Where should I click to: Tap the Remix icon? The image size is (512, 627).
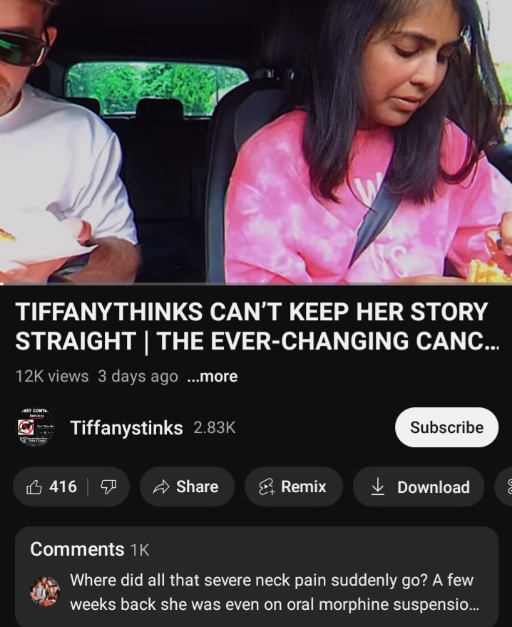pos(267,487)
